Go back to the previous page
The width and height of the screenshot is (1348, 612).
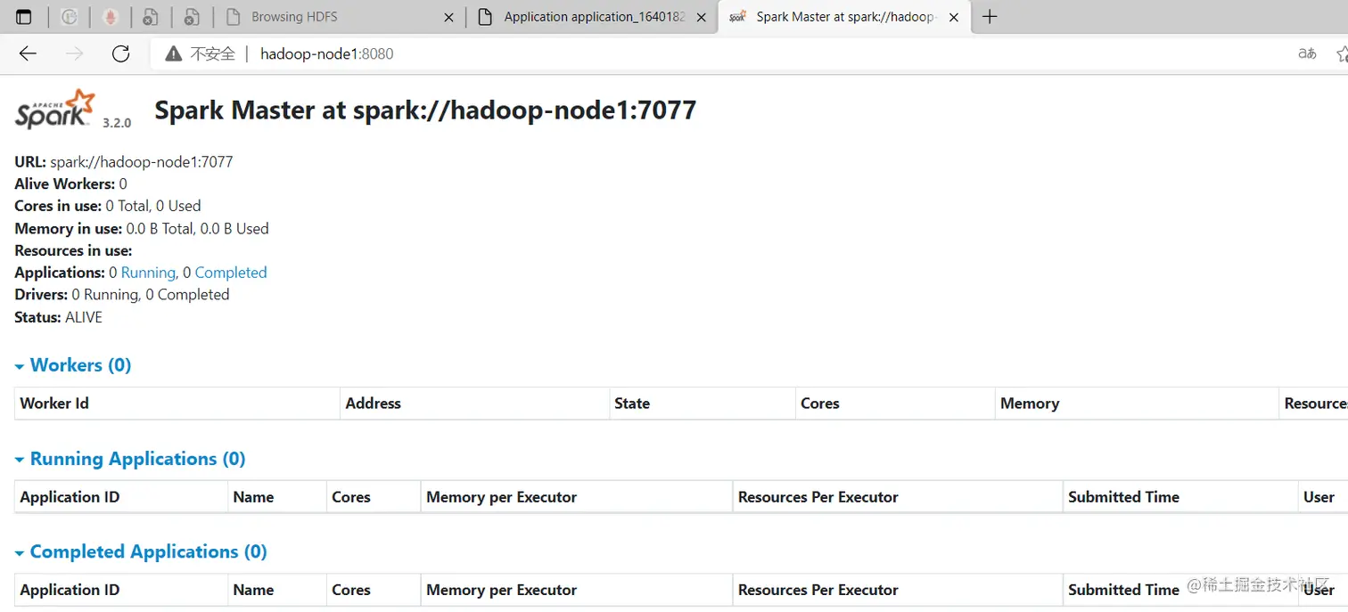pos(28,53)
